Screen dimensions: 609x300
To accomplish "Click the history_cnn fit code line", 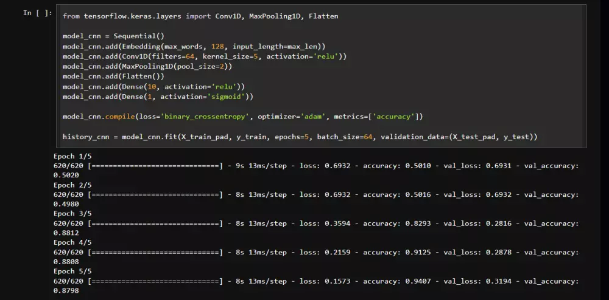I will coord(300,137).
